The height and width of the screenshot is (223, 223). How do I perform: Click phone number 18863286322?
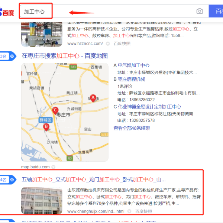pos(142,100)
